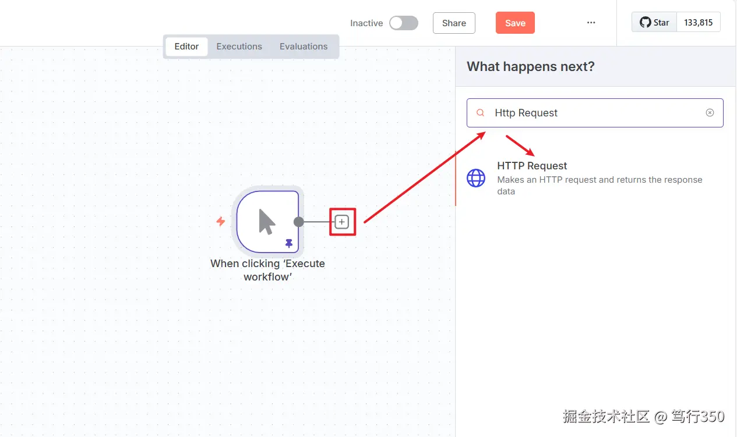Open the 133,815 star count link
Viewport: 737px width, 437px height.
[699, 23]
